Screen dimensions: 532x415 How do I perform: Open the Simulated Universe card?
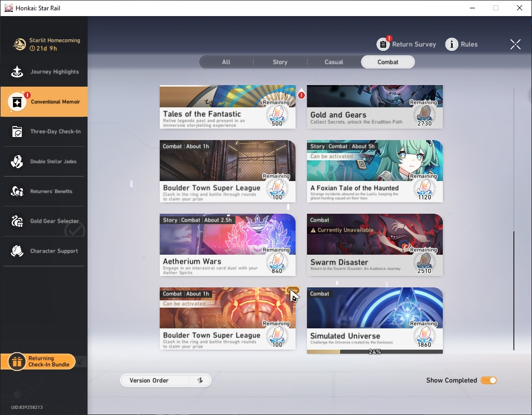point(374,319)
